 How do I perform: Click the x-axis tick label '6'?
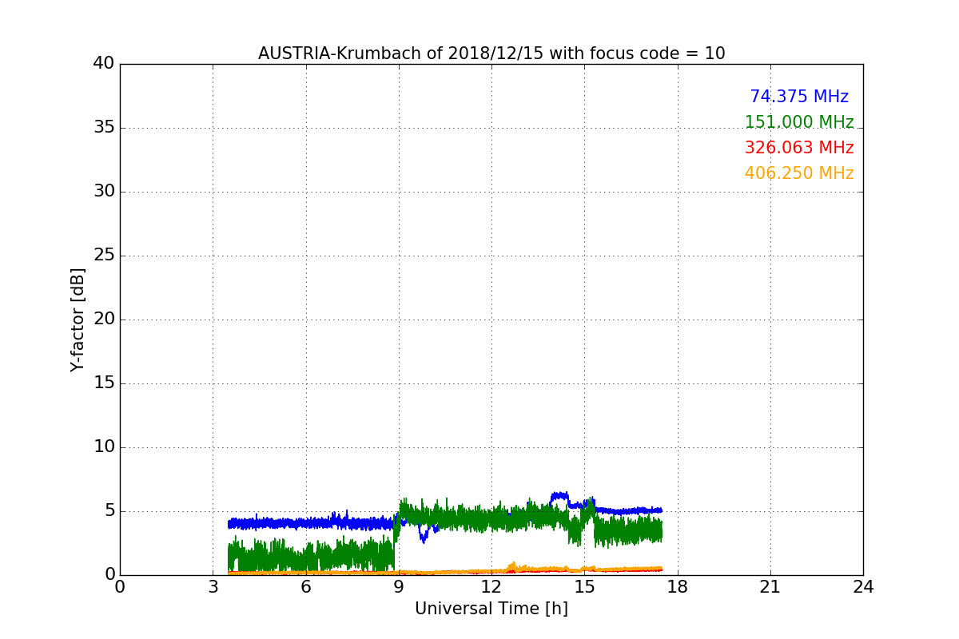coord(306,587)
